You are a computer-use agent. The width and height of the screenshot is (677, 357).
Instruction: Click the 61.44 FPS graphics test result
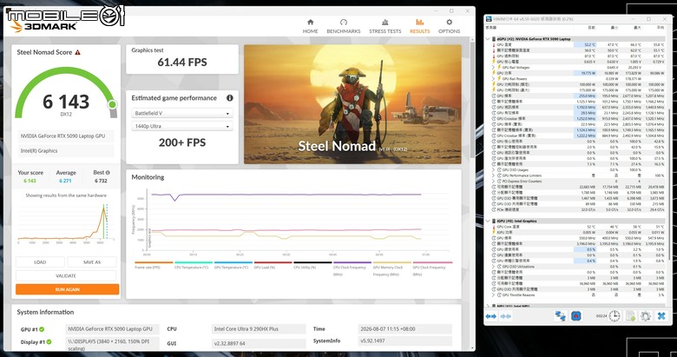click(x=182, y=63)
